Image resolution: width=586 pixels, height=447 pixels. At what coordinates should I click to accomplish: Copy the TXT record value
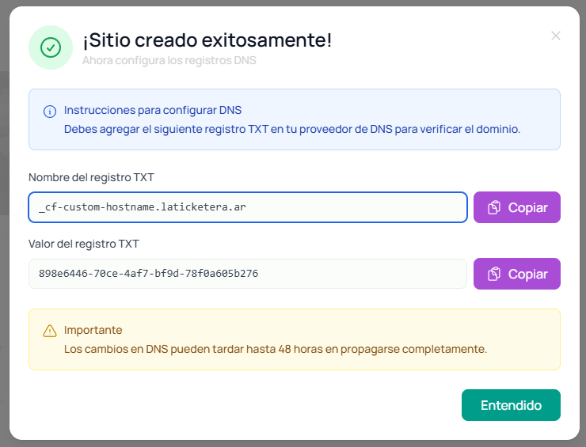pyautogui.click(x=516, y=274)
